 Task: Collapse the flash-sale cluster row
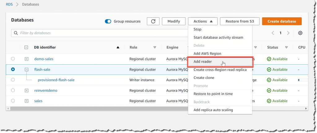27,69
